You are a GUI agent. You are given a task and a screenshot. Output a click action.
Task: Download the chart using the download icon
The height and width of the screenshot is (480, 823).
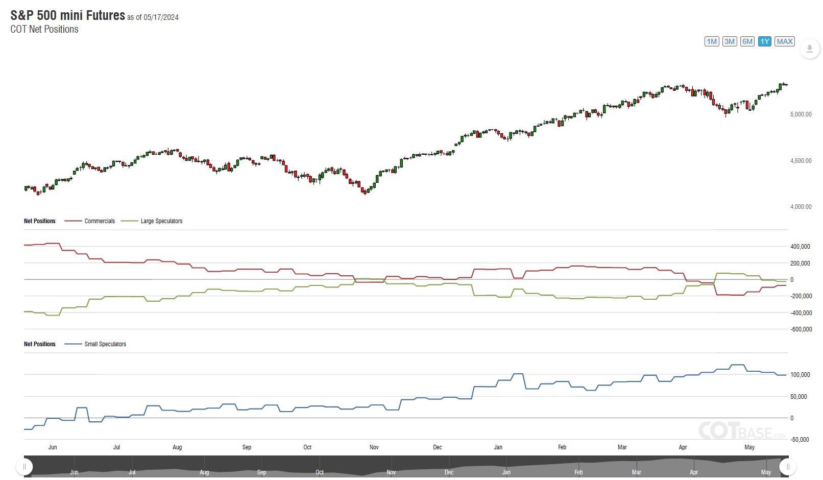tap(809, 49)
